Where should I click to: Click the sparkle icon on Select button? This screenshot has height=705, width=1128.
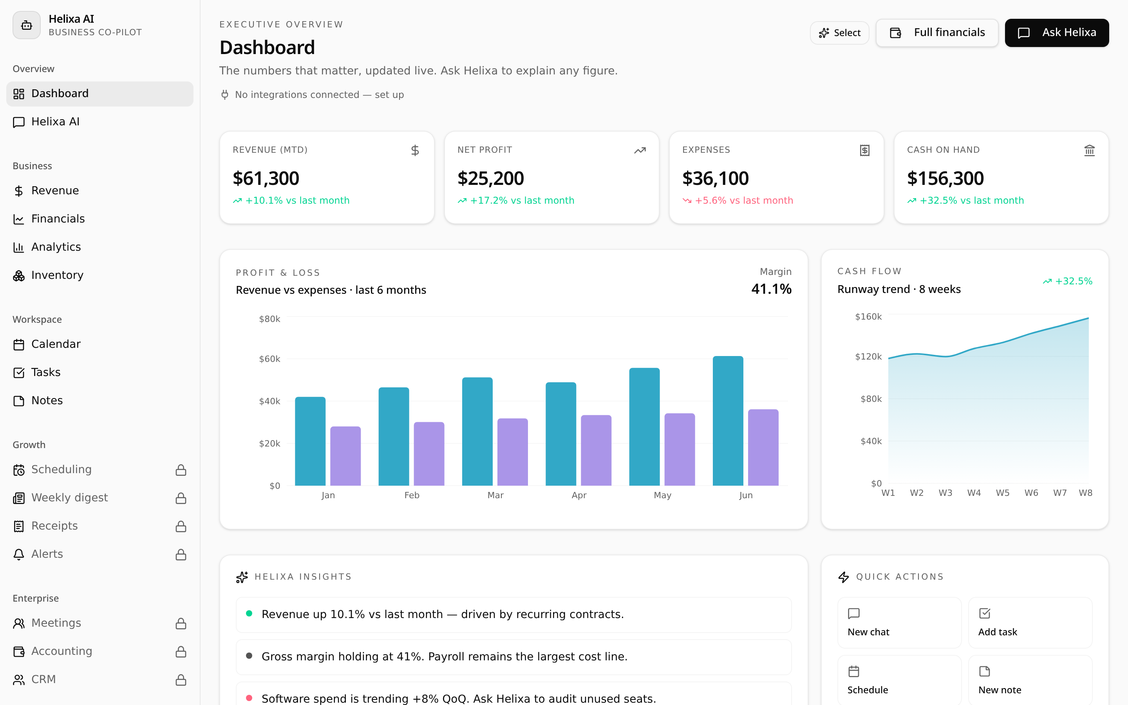point(824,33)
